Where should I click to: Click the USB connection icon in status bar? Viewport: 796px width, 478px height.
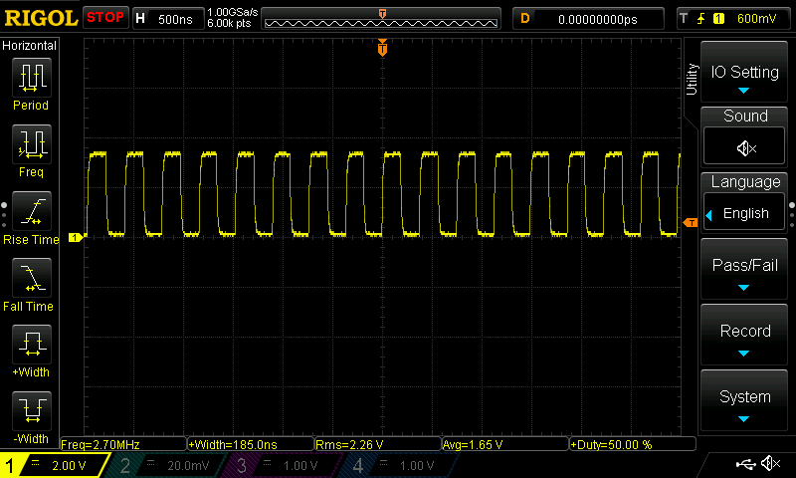tap(744, 464)
